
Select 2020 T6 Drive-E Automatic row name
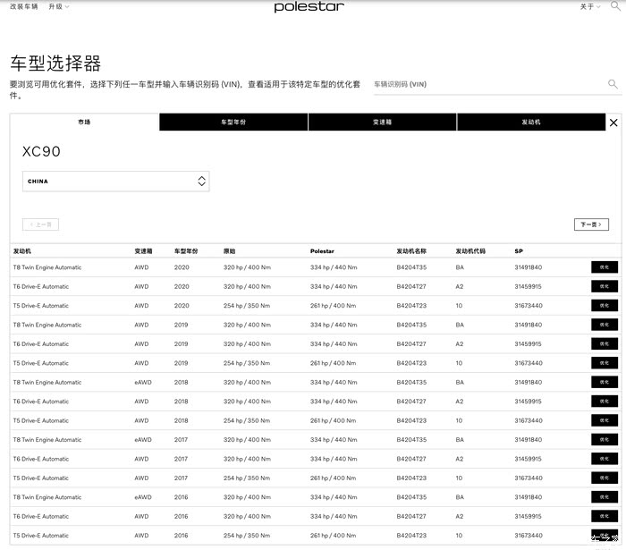pyautogui.click(x=41, y=286)
